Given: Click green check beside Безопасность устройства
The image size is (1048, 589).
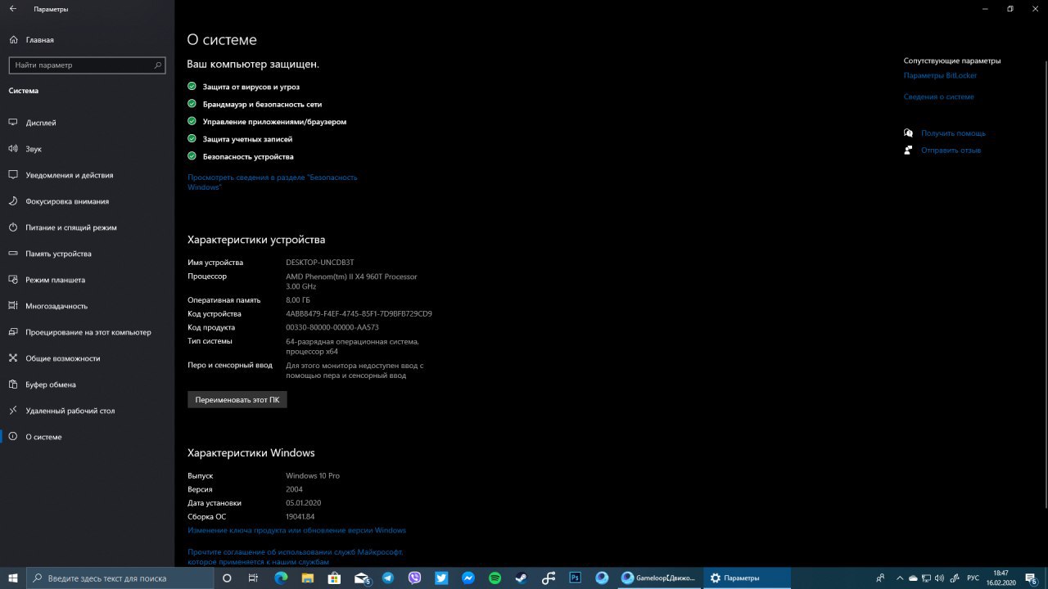Looking at the screenshot, I should tap(192, 156).
